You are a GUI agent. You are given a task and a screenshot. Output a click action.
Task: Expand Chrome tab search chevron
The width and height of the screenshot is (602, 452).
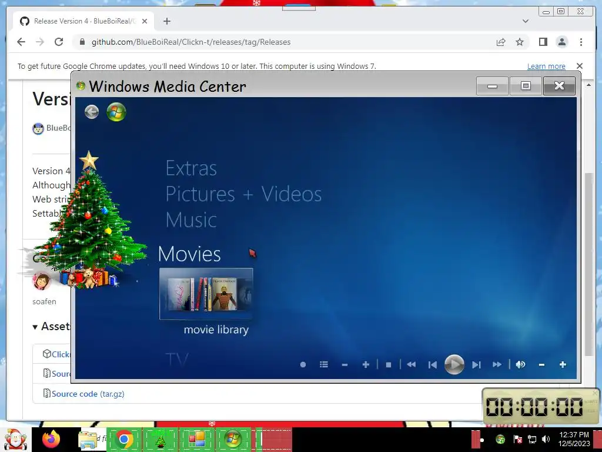526,21
